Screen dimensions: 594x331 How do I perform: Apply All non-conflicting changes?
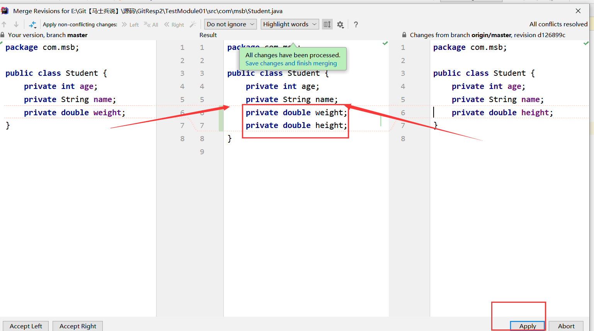point(151,24)
